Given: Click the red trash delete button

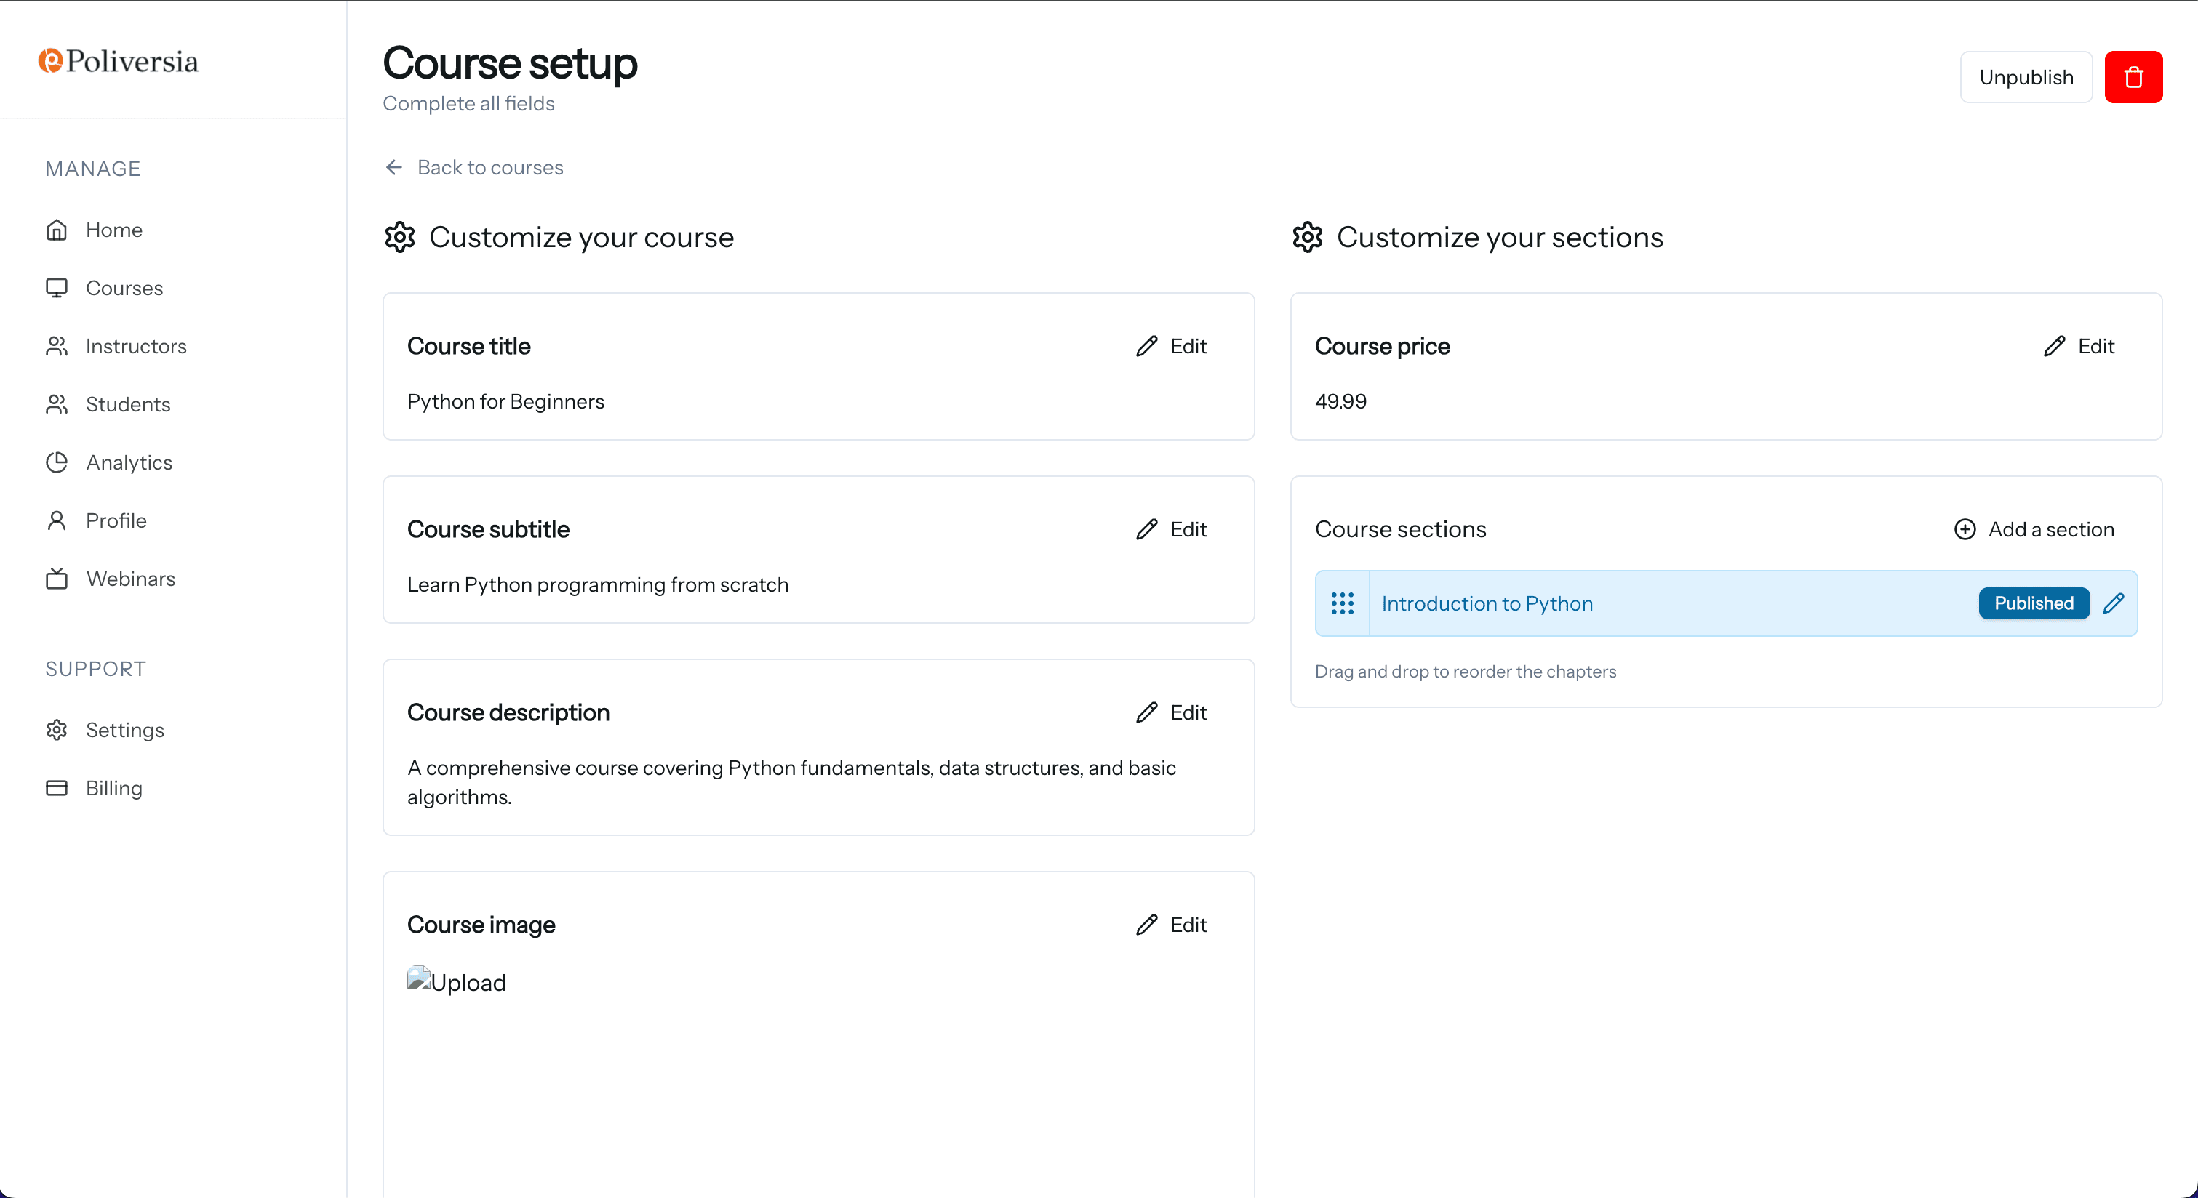Looking at the screenshot, I should (x=2133, y=77).
